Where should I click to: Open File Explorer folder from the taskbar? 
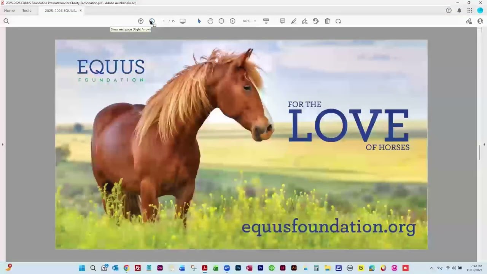(327, 268)
